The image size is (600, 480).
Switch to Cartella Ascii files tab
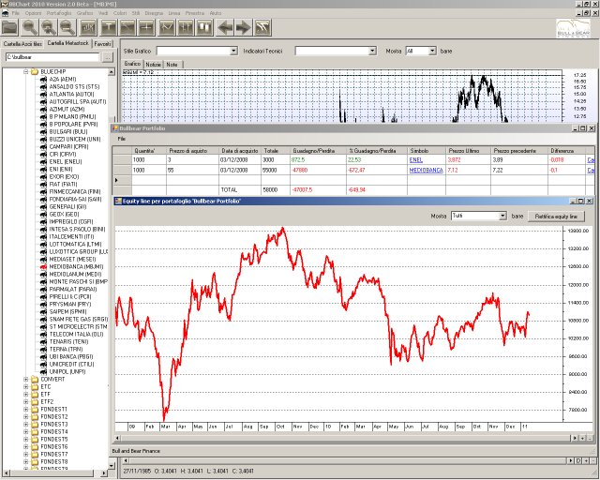22,44
